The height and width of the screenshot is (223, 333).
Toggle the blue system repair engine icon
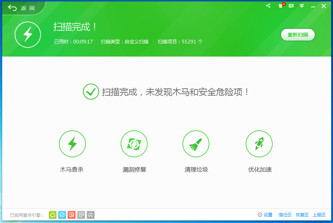click(62, 215)
